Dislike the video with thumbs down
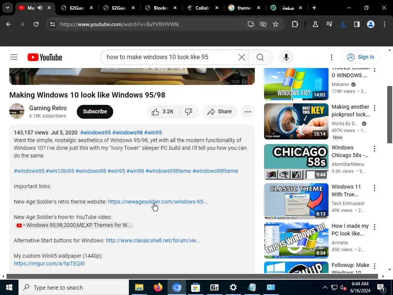This screenshot has height=295, width=393. point(188,112)
